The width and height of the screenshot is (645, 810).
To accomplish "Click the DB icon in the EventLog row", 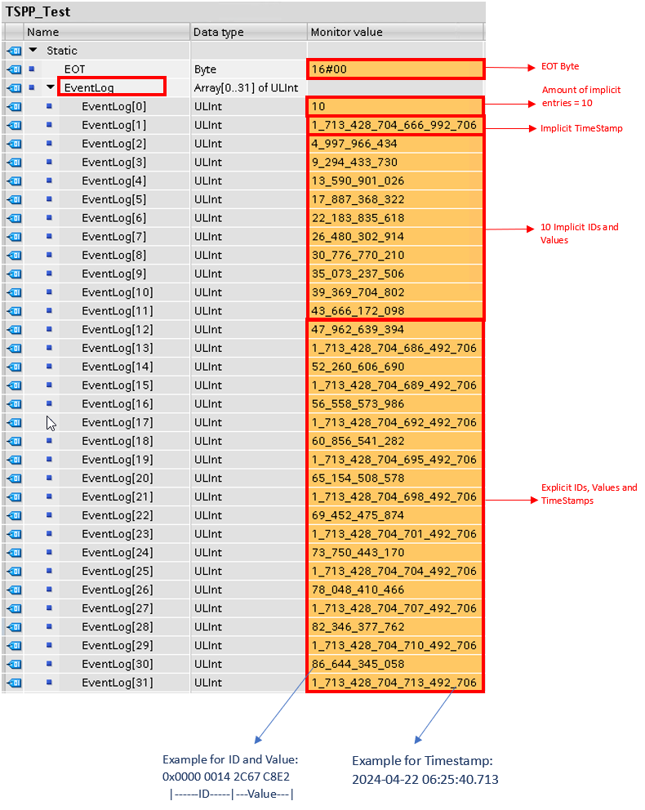I will (14, 88).
